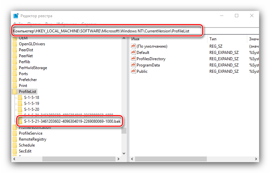The height and width of the screenshot is (173, 270).
Task: Click the tree pane vertical scroll down arrow
Action: (x=124, y=153)
